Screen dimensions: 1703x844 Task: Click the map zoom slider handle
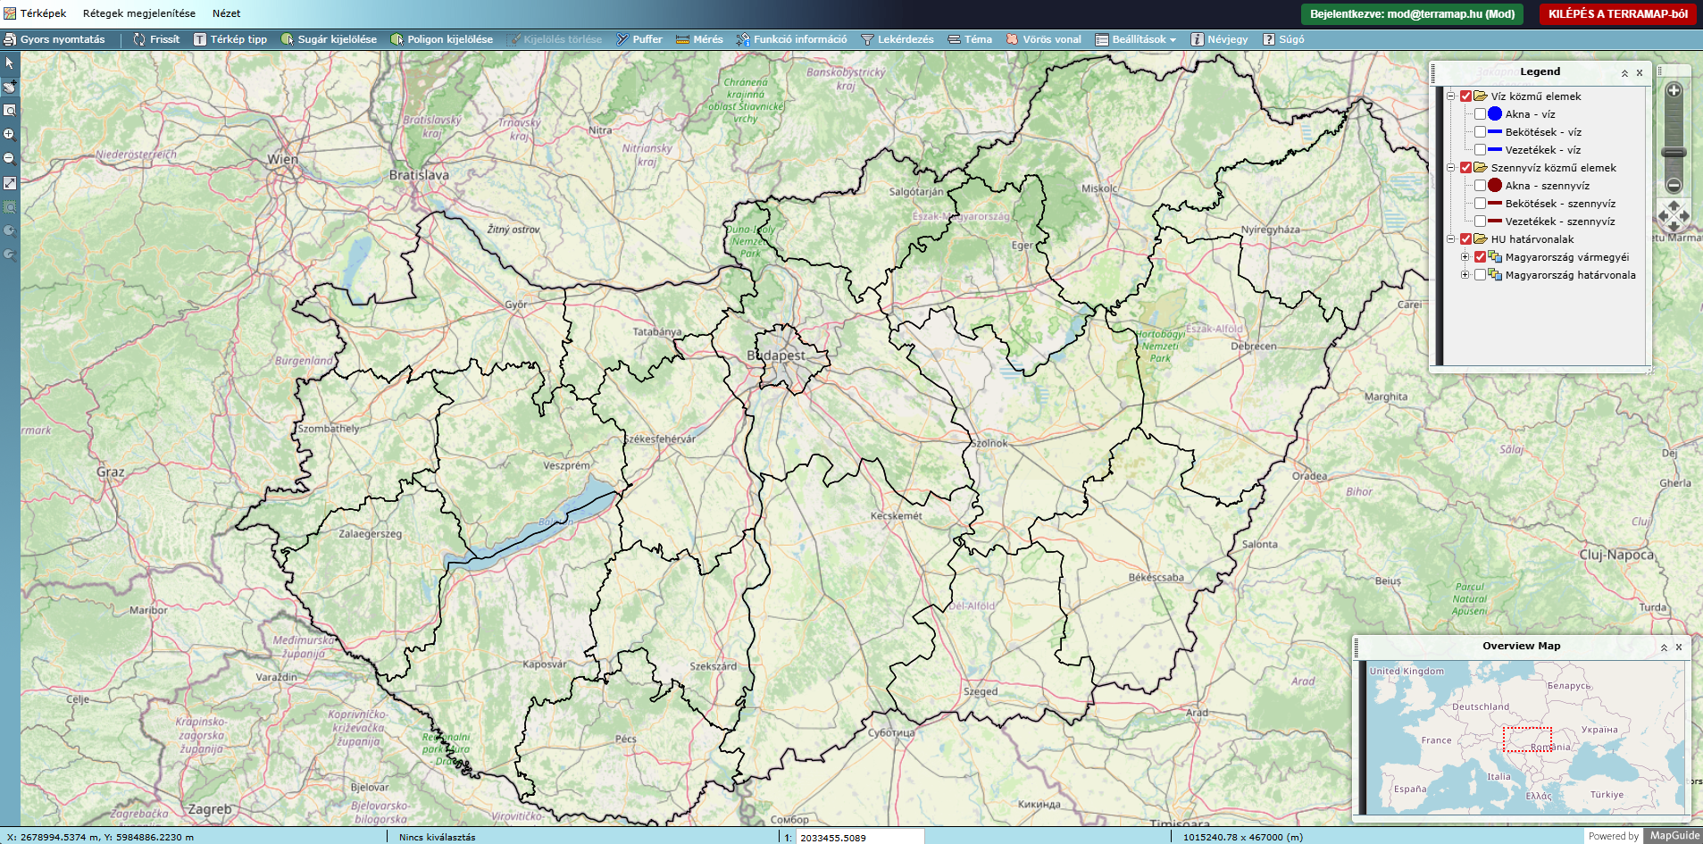(1674, 153)
